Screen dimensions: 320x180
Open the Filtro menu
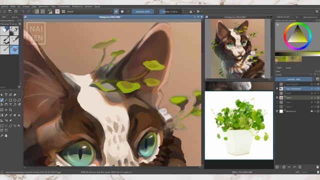tap(53, 6)
